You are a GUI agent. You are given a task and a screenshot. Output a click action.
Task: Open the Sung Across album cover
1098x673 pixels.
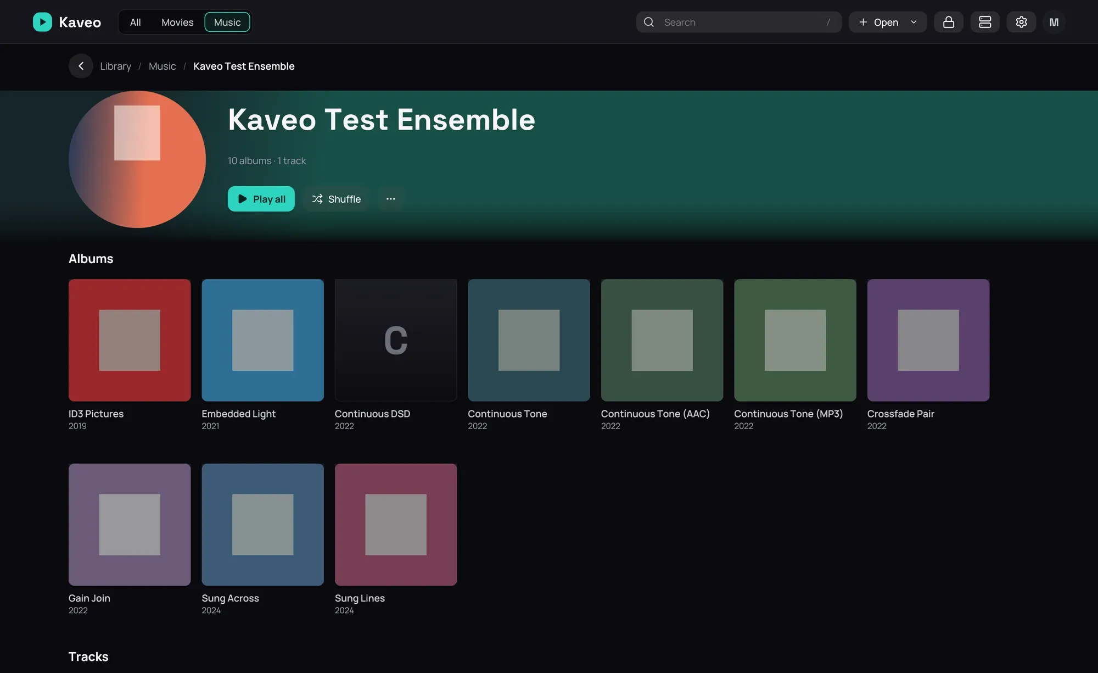click(x=262, y=525)
